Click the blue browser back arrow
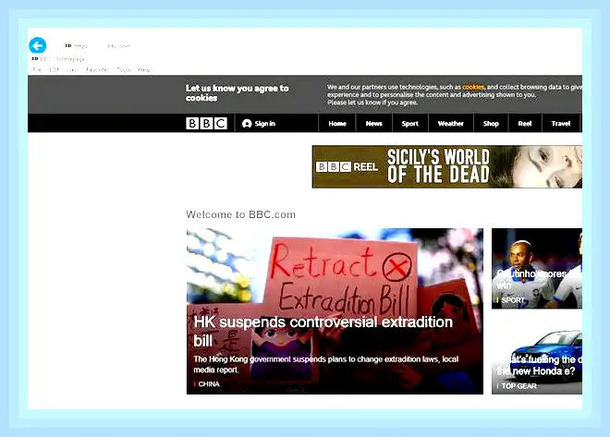Viewport: 610px width, 437px height. [x=38, y=45]
